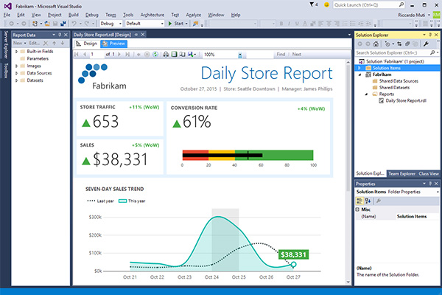Go to first report page

click(x=77, y=54)
